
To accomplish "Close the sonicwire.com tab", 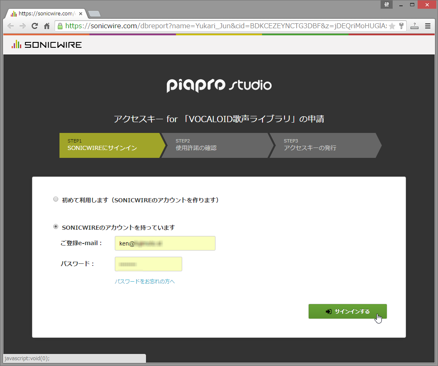I will coord(80,13).
